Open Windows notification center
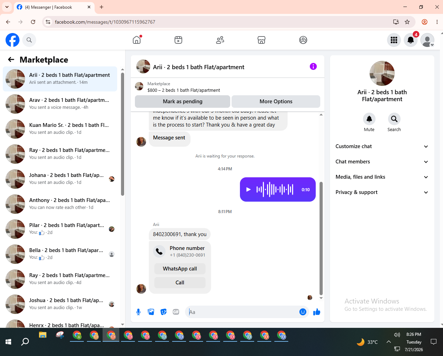 434,342
